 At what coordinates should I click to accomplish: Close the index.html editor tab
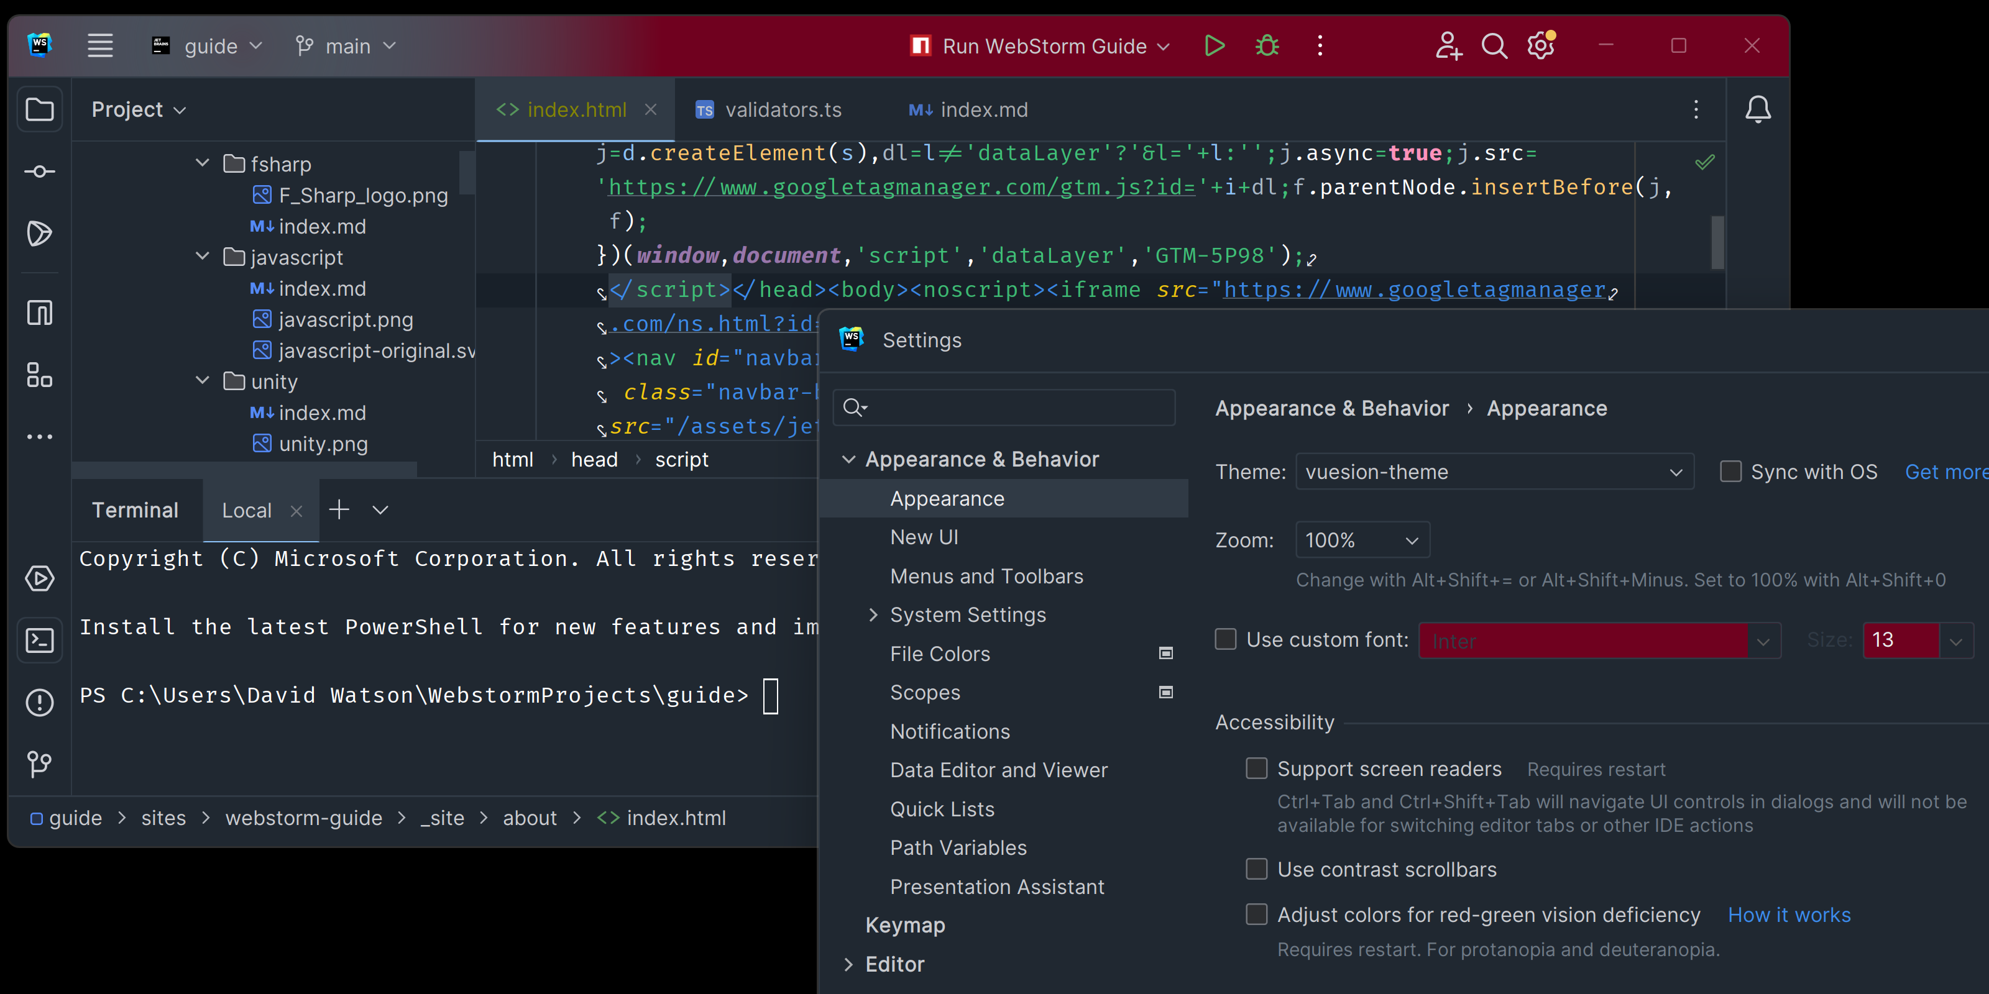[x=650, y=109]
